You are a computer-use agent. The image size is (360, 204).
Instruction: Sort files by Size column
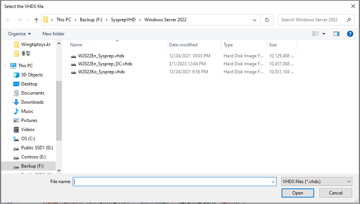tap(273, 45)
